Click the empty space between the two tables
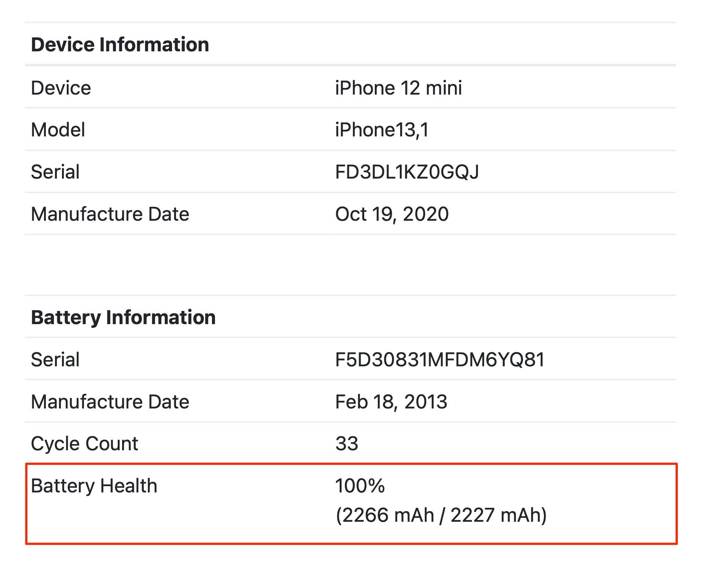 pos(350,265)
